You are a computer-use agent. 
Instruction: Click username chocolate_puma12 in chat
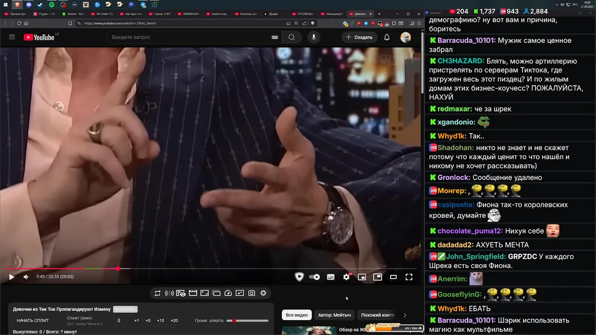point(470,231)
